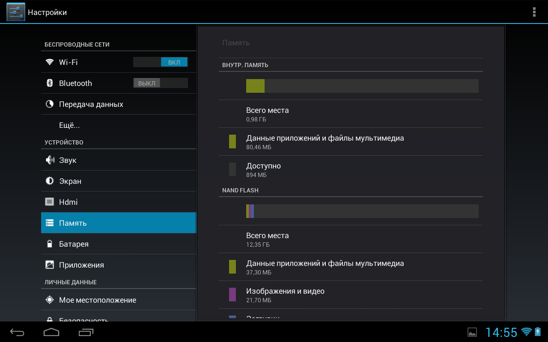This screenshot has height=342, width=548.
Task: Open Bluetooth settings
Action: [119, 83]
